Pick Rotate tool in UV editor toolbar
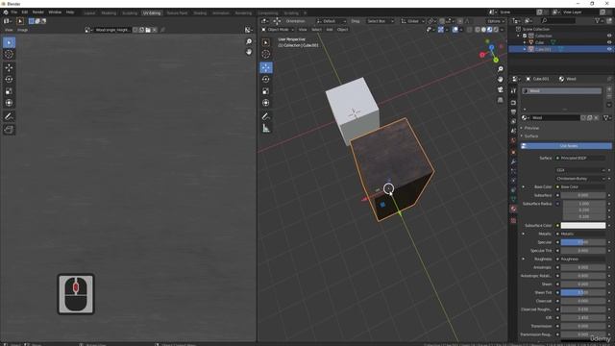This screenshot has height=346, width=615. 9,79
